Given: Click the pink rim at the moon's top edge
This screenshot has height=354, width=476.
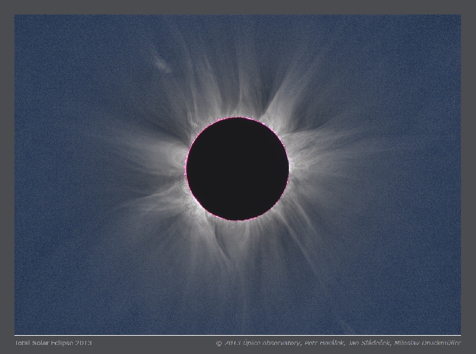Looking at the screenshot, I should 237,118.
